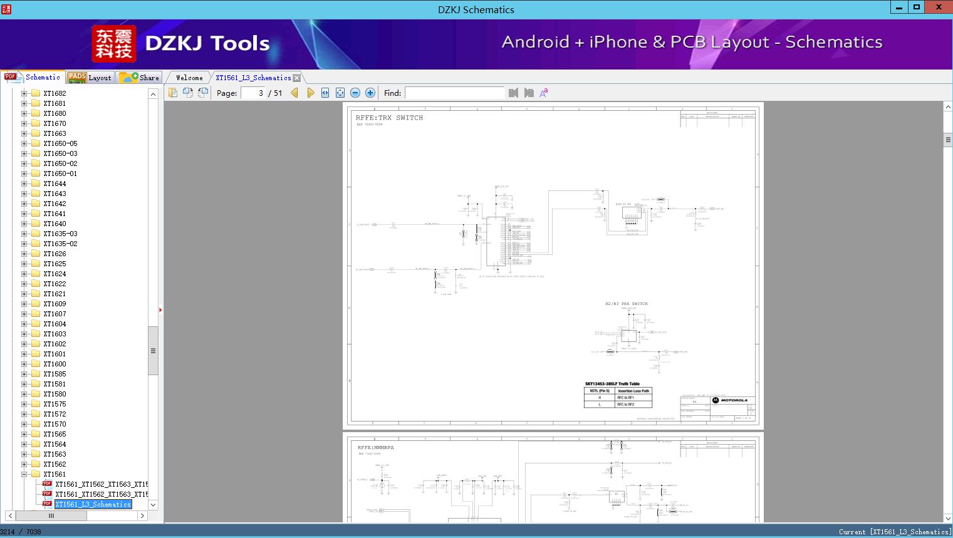Click the Find text input field

pos(454,93)
